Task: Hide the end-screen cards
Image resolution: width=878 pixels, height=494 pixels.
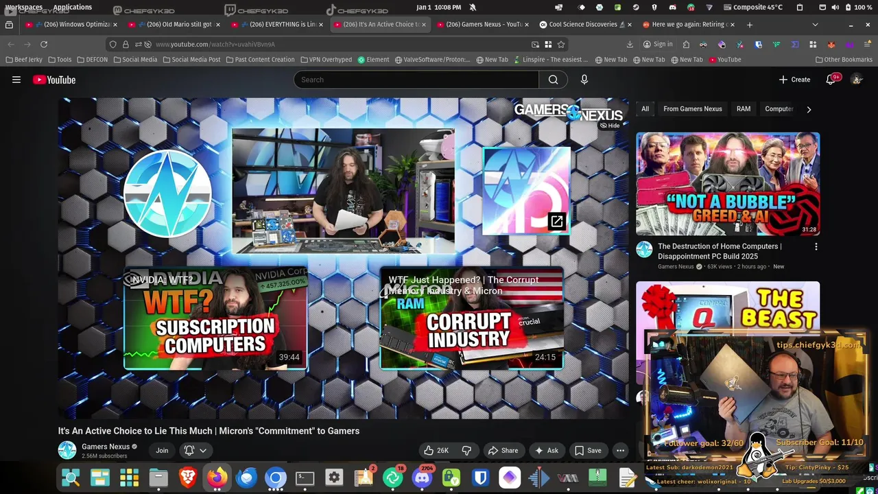Action: click(610, 126)
